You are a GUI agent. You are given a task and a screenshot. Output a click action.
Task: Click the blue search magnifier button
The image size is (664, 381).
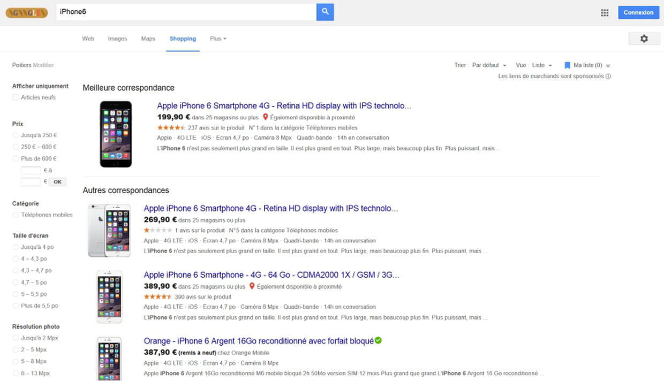[x=325, y=12]
